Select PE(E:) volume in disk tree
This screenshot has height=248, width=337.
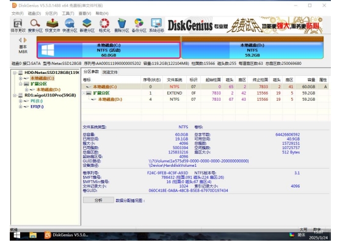36,101
